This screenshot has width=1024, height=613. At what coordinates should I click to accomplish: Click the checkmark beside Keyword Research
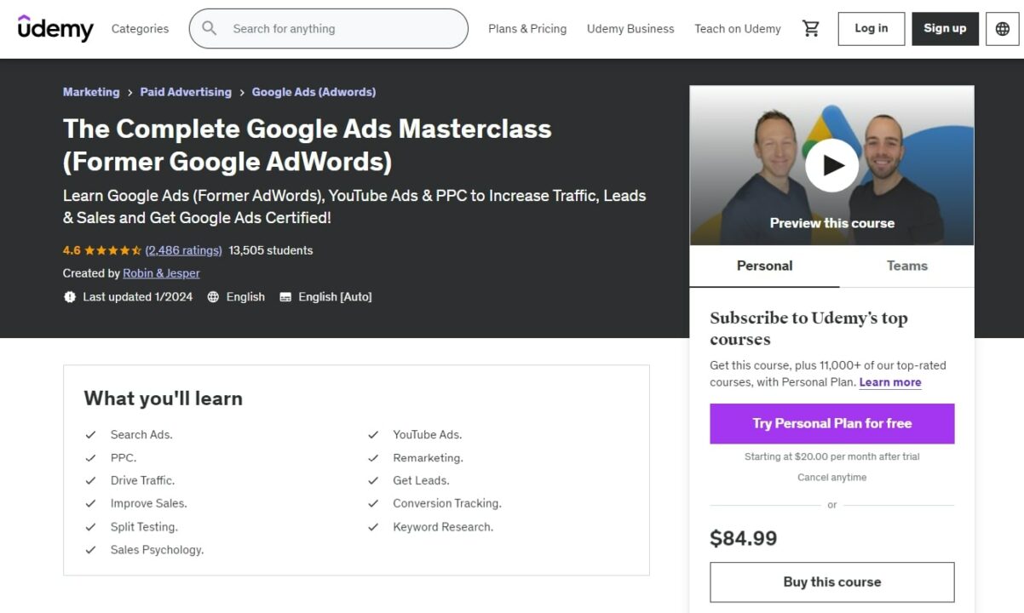pos(373,527)
